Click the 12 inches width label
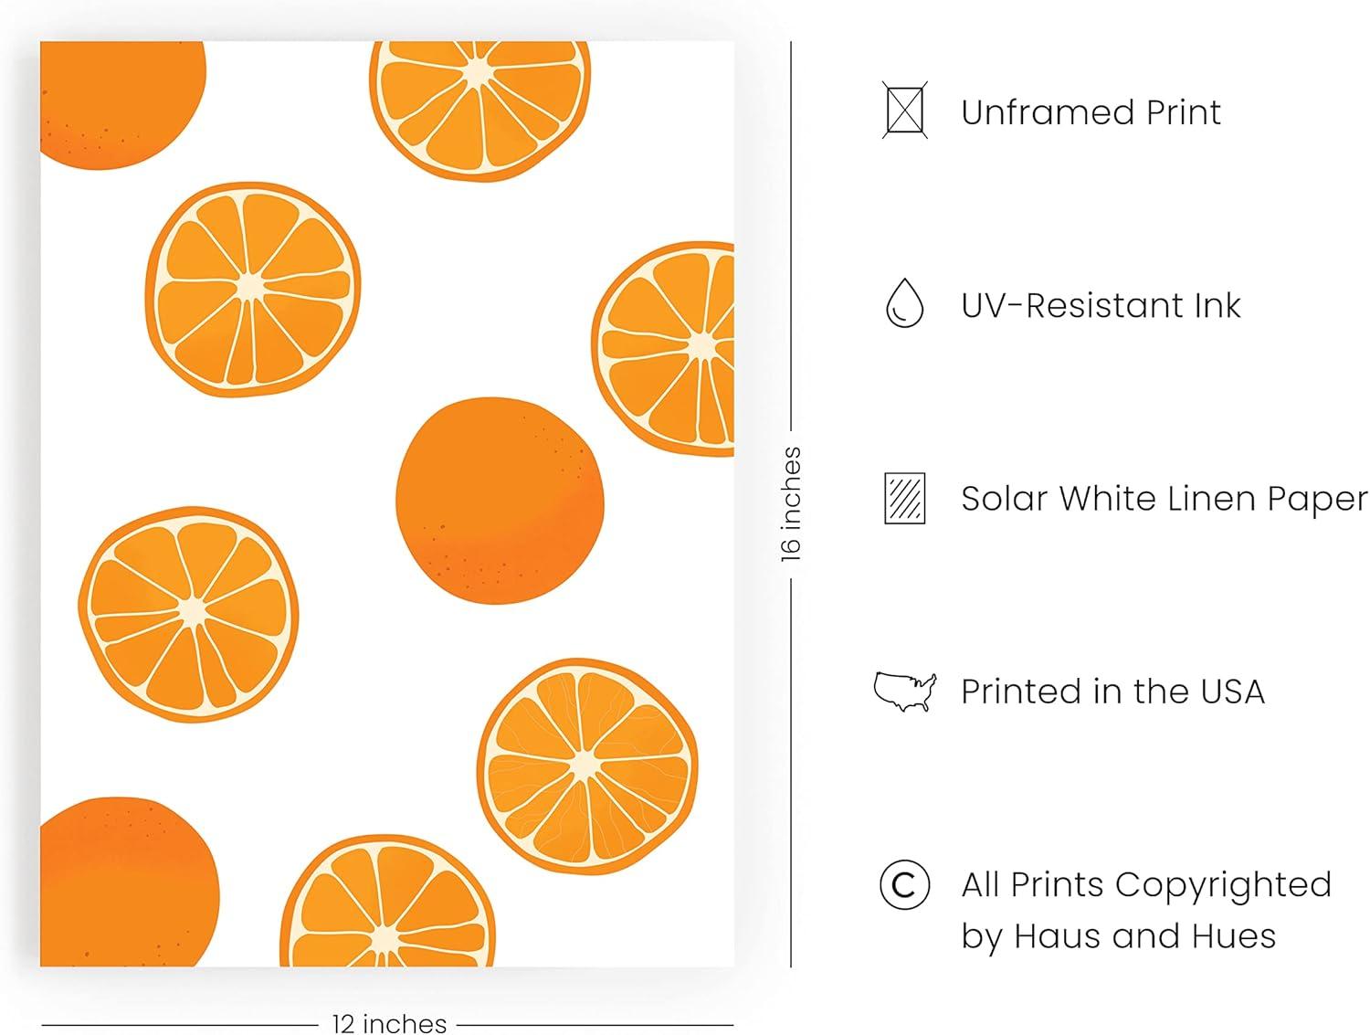The width and height of the screenshot is (1370, 1035). tap(389, 1023)
